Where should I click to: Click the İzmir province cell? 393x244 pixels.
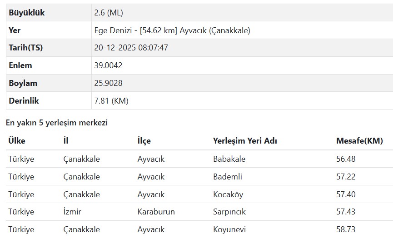pos(72,212)
